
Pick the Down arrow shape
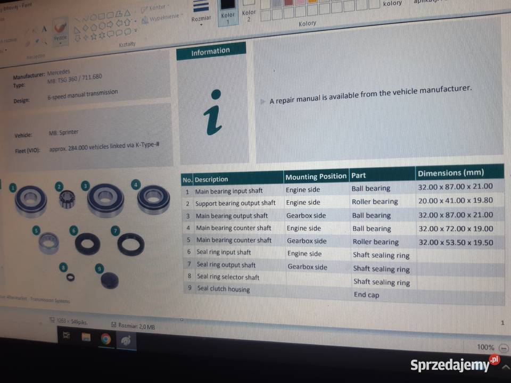click(x=78, y=38)
